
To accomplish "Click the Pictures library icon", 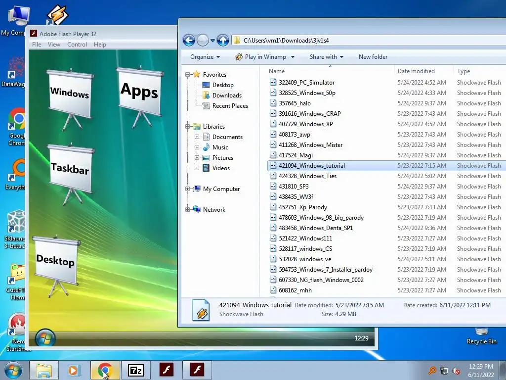I will [206, 158].
